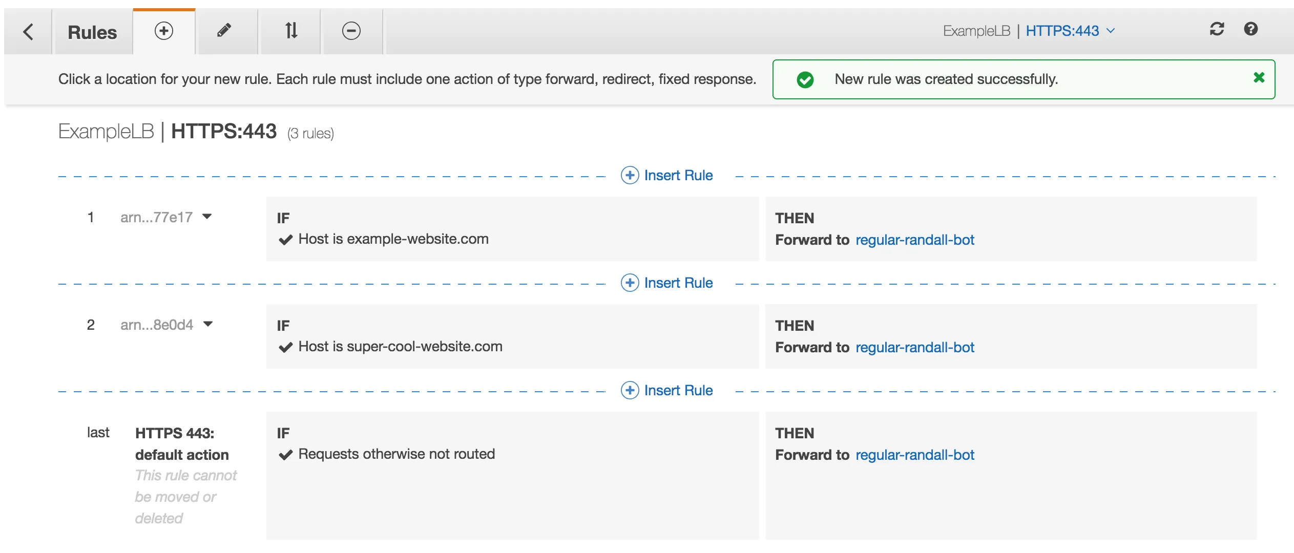Image resolution: width=1294 pixels, height=553 pixels.
Task: Refresh the rules list
Action: pyautogui.click(x=1217, y=29)
